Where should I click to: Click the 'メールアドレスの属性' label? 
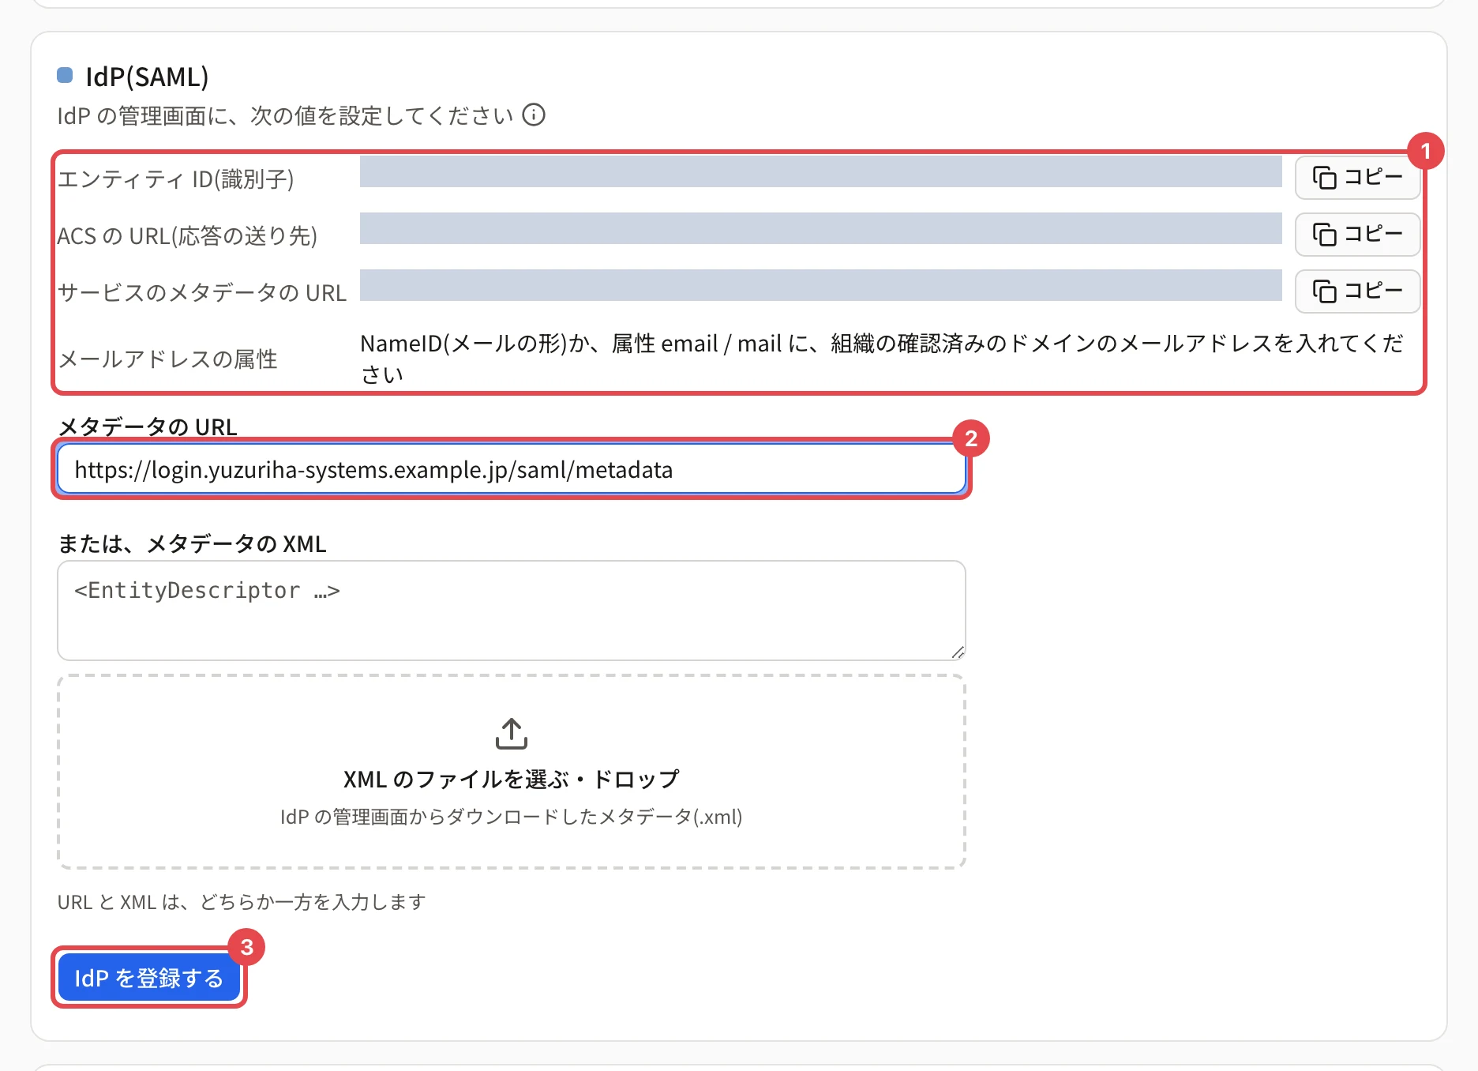168,359
